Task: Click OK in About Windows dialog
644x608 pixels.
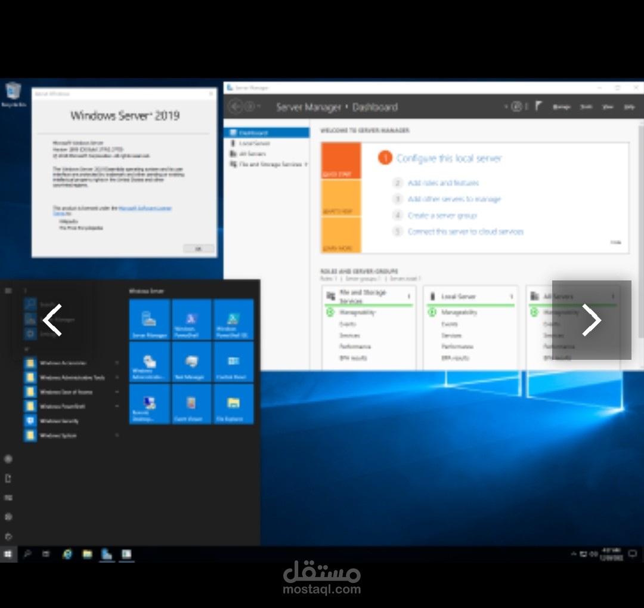Action: 199,249
